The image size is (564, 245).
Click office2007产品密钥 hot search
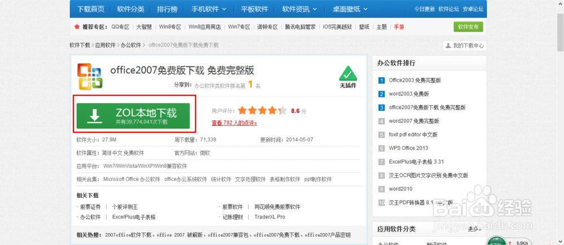tap(328, 235)
